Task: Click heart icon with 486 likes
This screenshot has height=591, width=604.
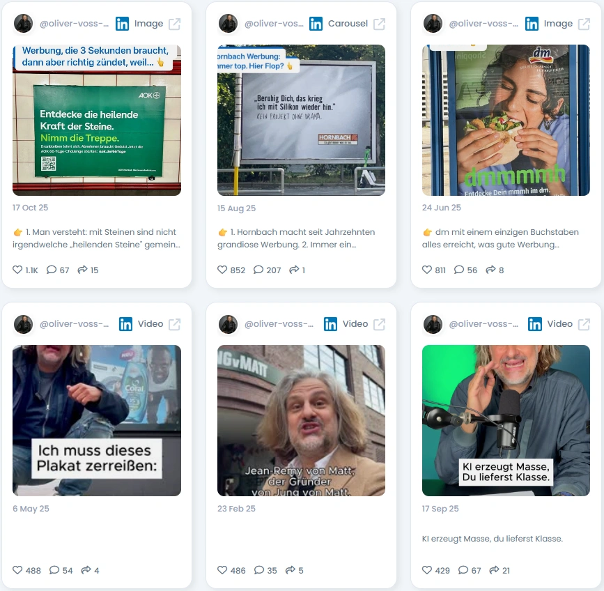Action: 222,570
